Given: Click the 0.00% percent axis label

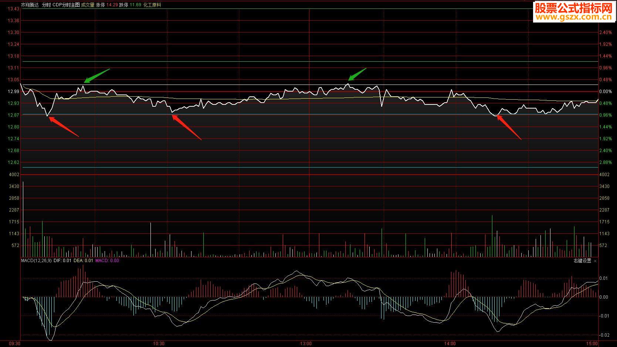Looking at the screenshot, I should (606, 92).
